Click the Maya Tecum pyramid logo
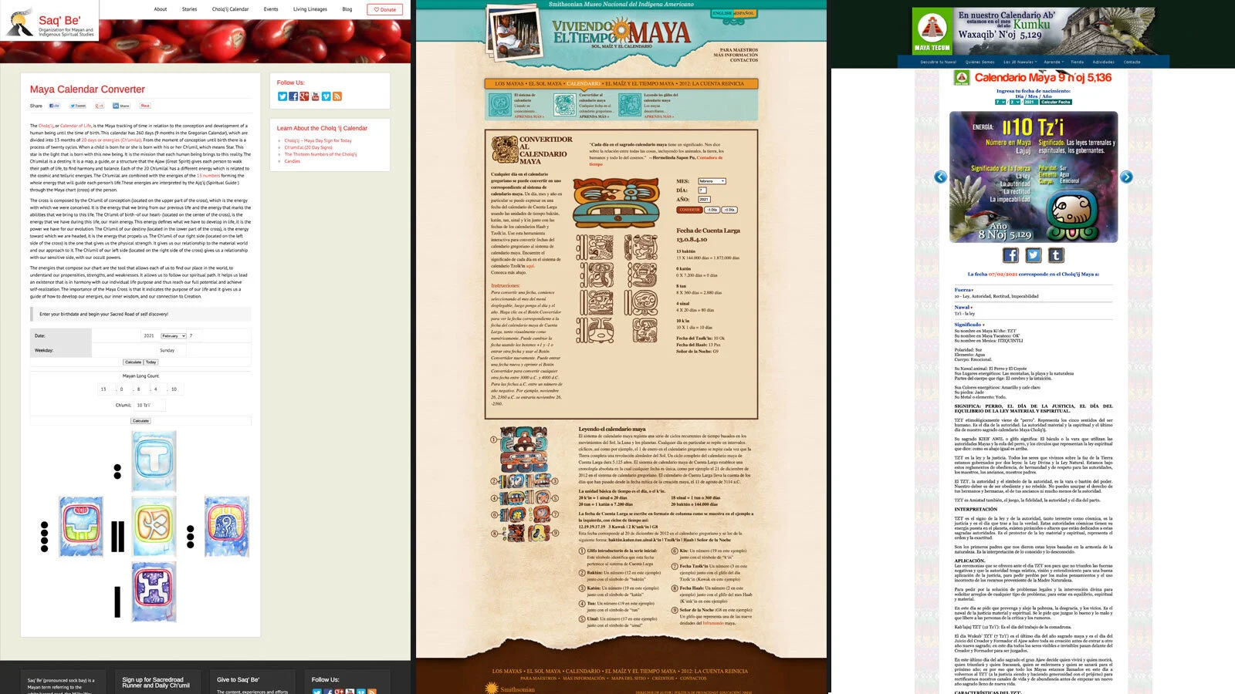Viewport: 1235px width, 694px height. pyautogui.click(x=933, y=29)
